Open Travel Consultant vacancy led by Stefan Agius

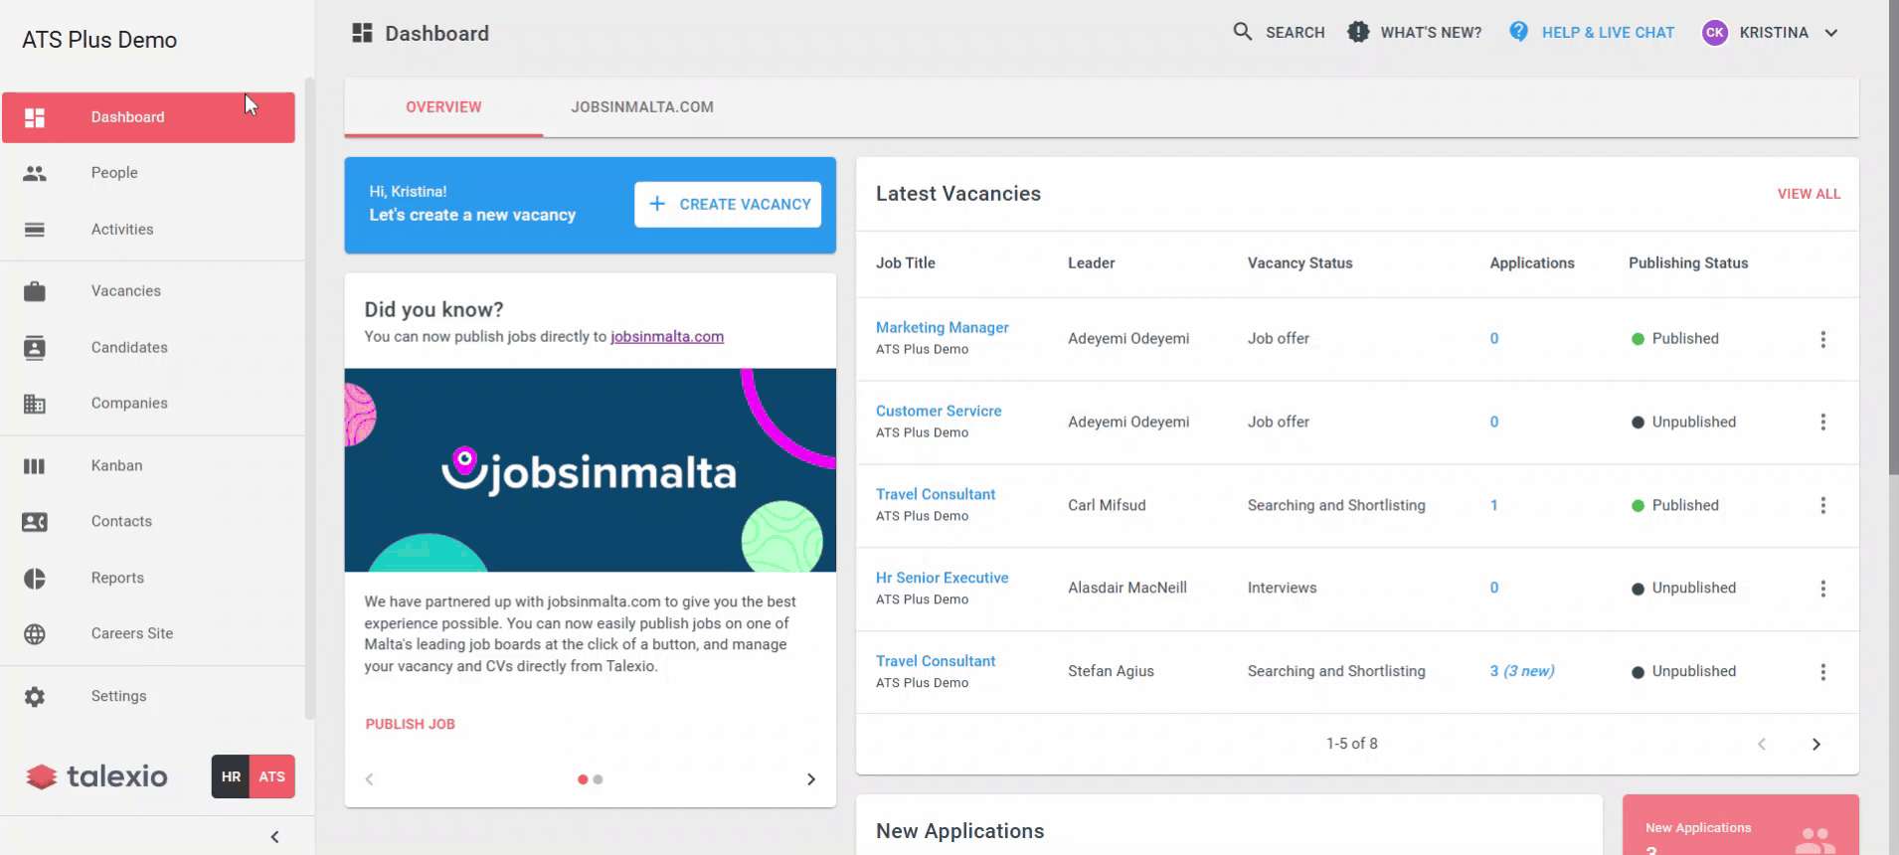click(936, 662)
